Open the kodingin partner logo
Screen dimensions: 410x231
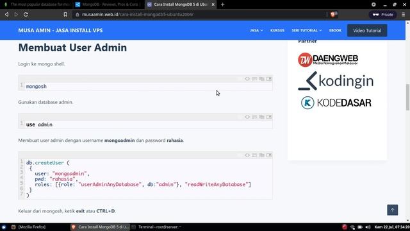click(x=336, y=81)
